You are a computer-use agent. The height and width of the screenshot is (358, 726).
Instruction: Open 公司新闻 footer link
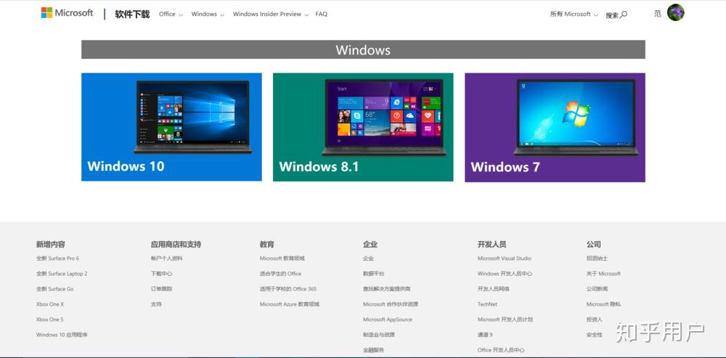pos(597,289)
